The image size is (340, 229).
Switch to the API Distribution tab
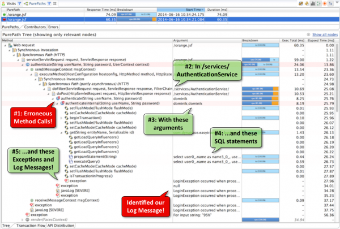coord(61,226)
